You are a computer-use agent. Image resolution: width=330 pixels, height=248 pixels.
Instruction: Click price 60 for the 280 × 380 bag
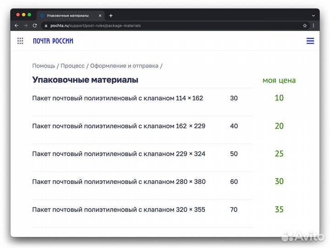click(234, 181)
